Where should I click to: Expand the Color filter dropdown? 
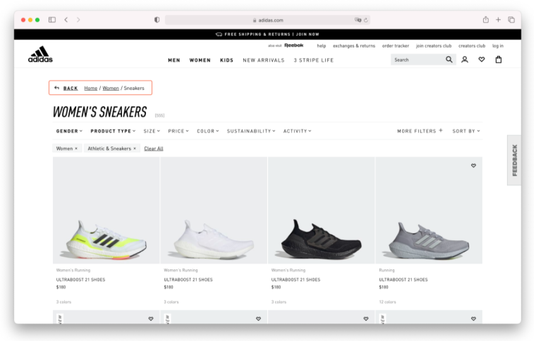tap(208, 131)
